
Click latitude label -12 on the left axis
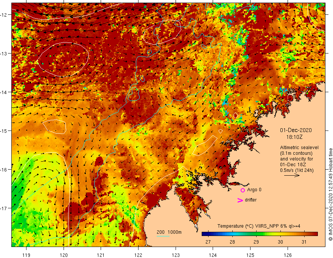[x=4, y=15]
